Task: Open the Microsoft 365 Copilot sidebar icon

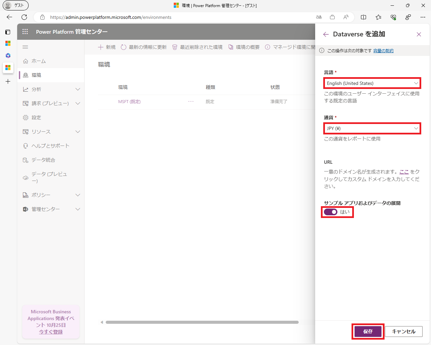Action: (x=8, y=56)
